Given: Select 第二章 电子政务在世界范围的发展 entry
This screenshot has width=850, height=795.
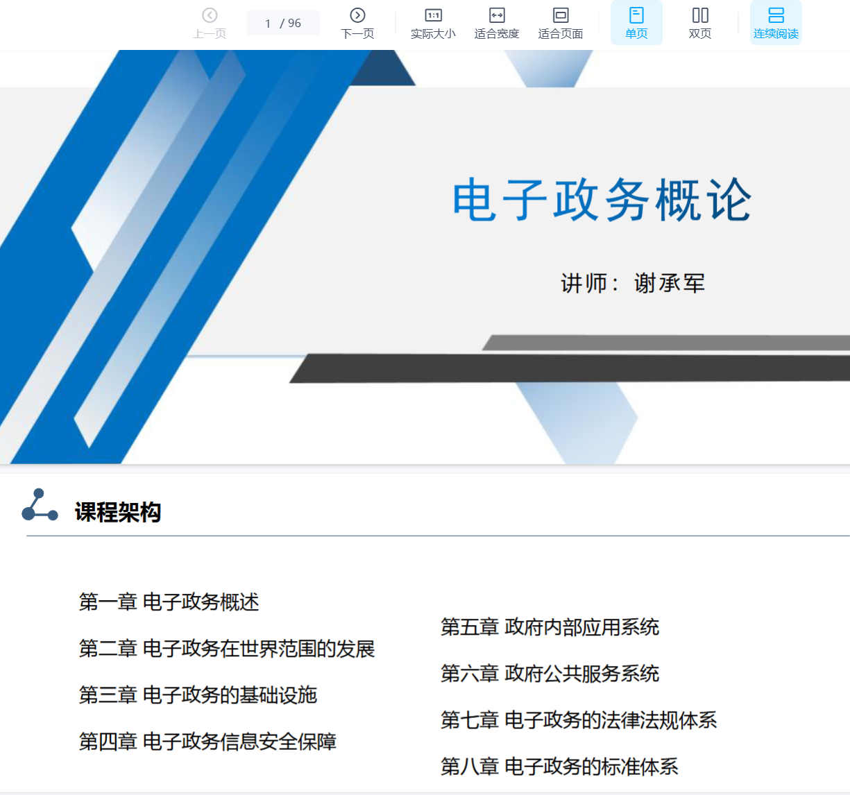Looking at the screenshot, I should coord(226,649).
